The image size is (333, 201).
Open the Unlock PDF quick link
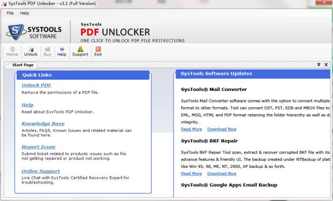click(37, 85)
